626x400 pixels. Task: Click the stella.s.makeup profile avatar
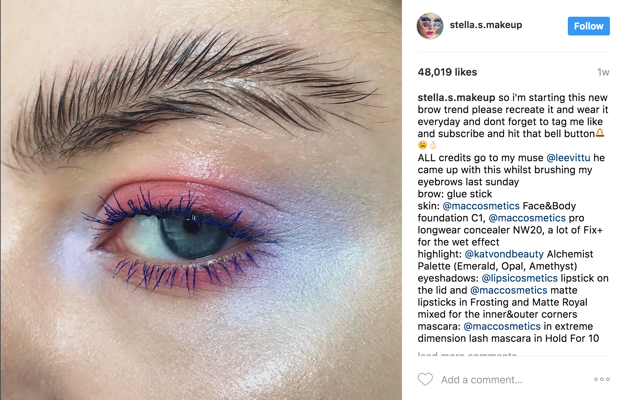coord(430,26)
